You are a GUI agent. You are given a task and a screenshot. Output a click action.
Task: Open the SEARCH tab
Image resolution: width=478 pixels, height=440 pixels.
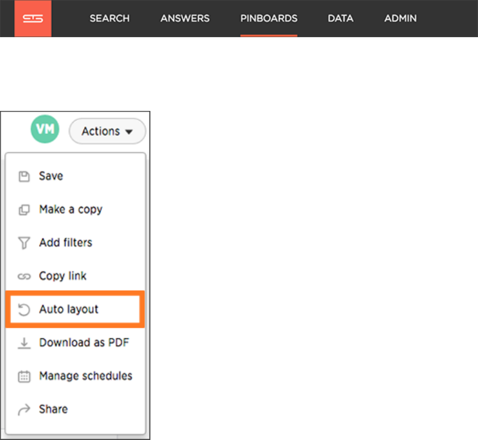pos(110,18)
